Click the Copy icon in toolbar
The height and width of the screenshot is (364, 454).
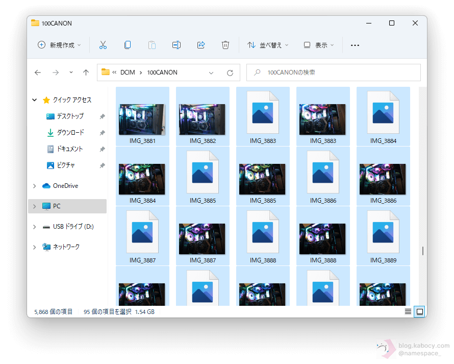(x=128, y=45)
